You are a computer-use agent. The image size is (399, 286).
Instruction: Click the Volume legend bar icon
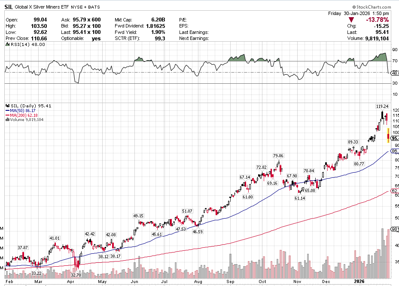coord(7,120)
